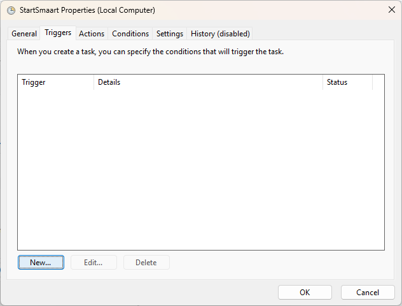The width and height of the screenshot is (402, 306).
Task: Click the Delete button
Action: pyautogui.click(x=146, y=262)
